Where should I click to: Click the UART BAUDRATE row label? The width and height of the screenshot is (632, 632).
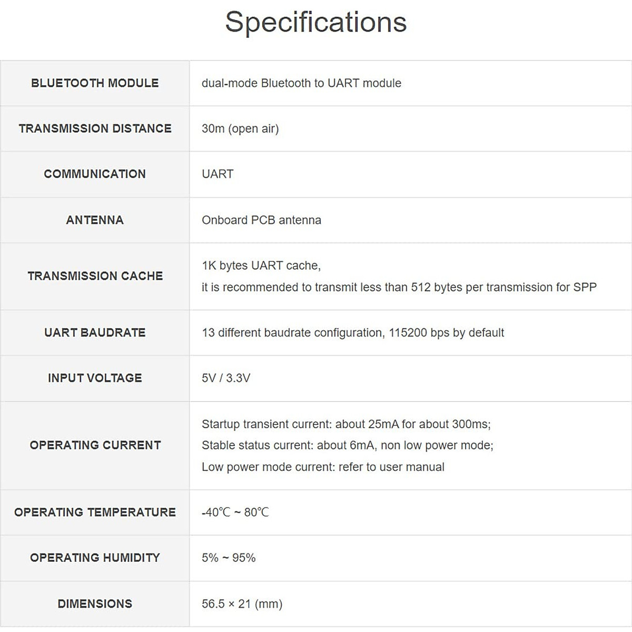pos(95,333)
